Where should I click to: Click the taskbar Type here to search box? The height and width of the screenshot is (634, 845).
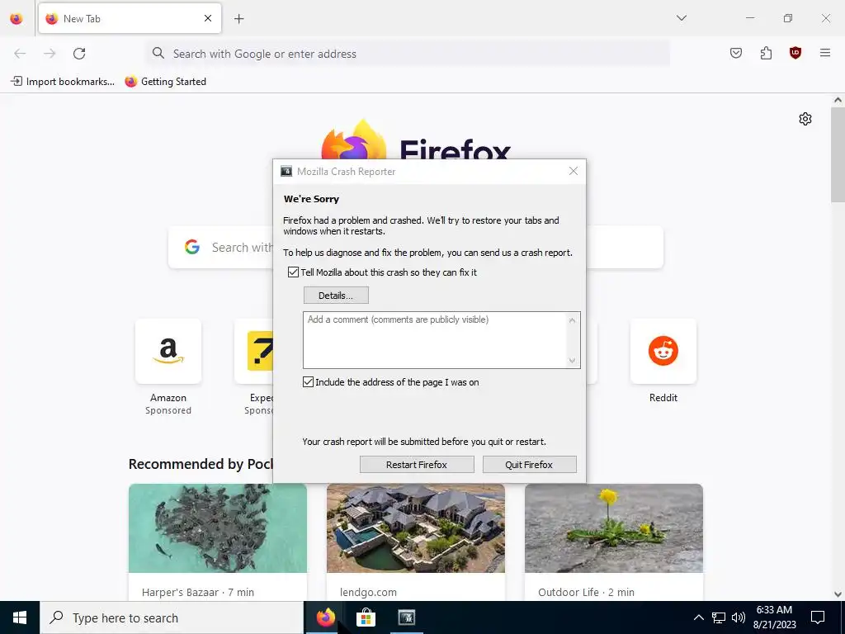[x=172, y=617]
